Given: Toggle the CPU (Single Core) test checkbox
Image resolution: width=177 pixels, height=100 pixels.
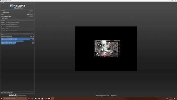Looking at the screenshot, I should click(x=33, y=16).
